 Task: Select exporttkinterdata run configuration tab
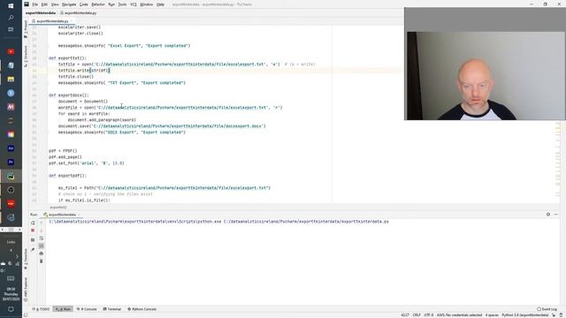(x=60, y=215)
